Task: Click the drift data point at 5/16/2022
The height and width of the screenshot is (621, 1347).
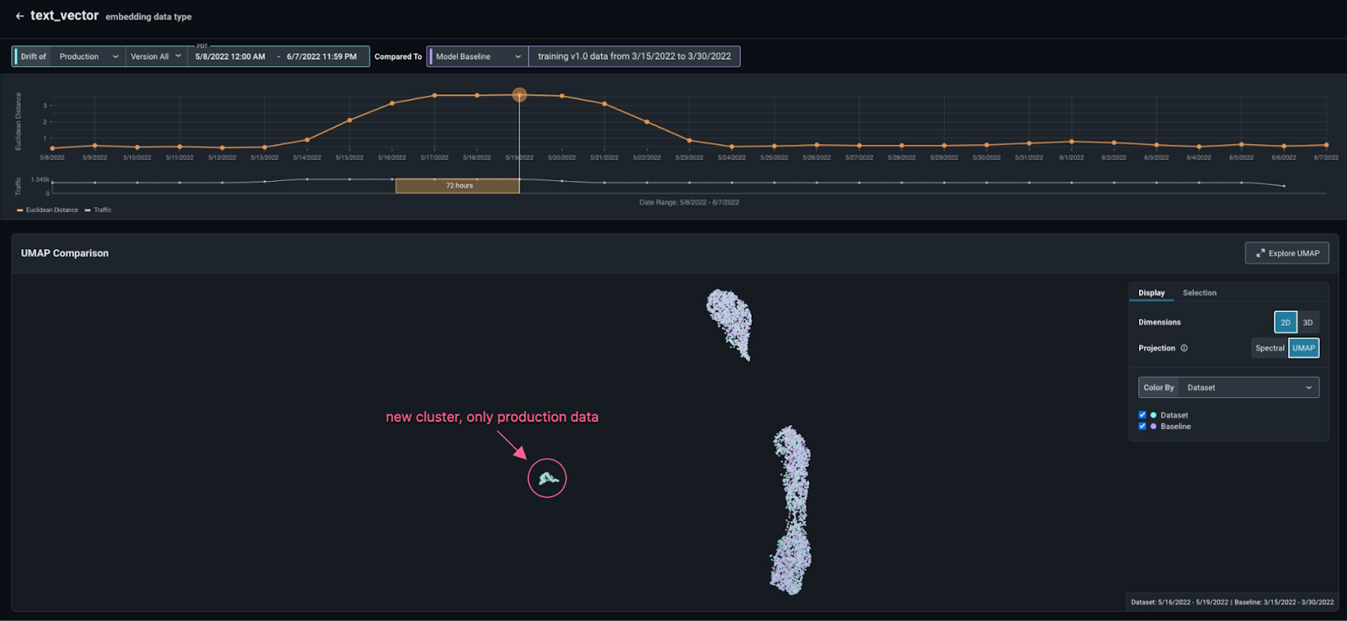Action: (x=392, y=103)
